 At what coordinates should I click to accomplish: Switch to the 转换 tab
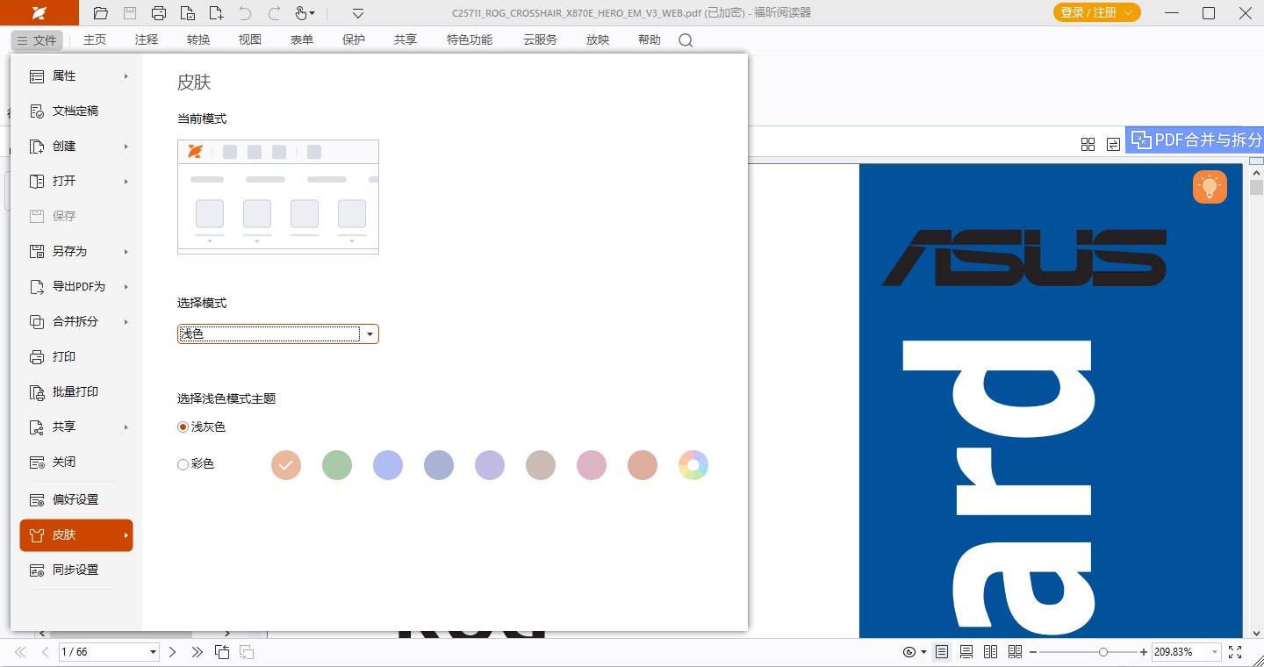tap(198, 40)
